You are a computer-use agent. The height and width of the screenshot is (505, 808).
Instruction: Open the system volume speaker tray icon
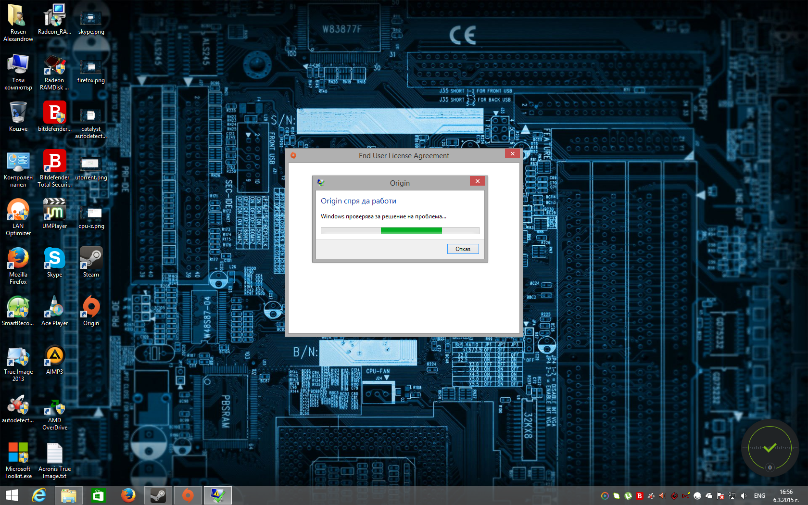[x=744, y=496]
